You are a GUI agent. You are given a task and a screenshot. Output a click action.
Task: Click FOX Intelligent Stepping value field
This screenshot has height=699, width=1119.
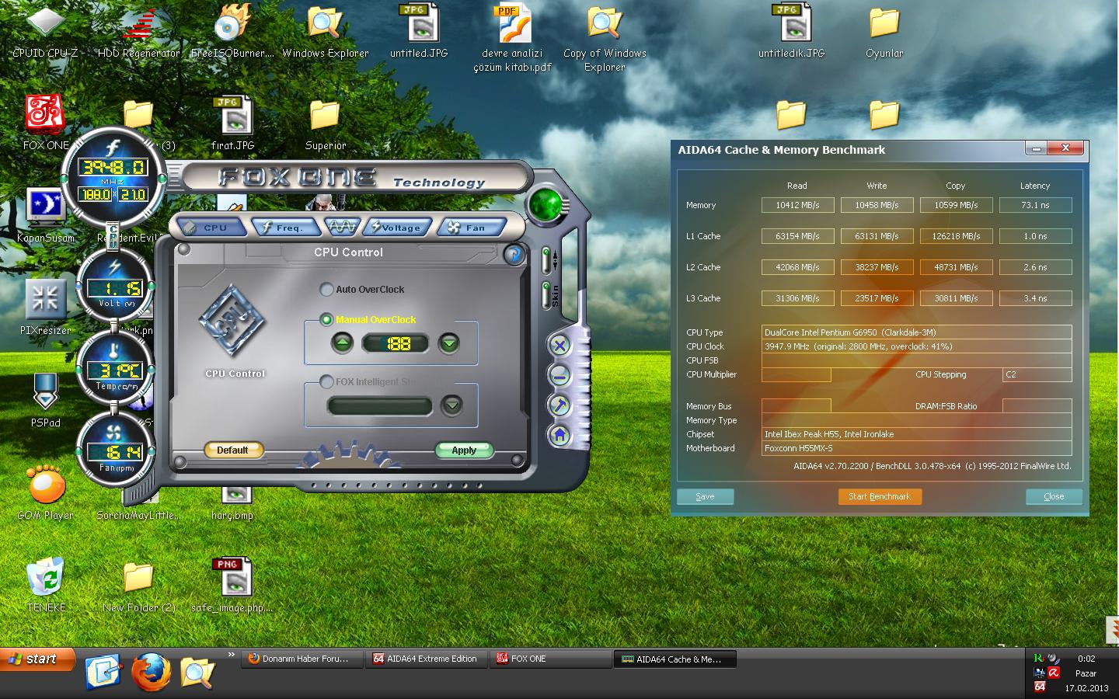[x=380, y=405]
